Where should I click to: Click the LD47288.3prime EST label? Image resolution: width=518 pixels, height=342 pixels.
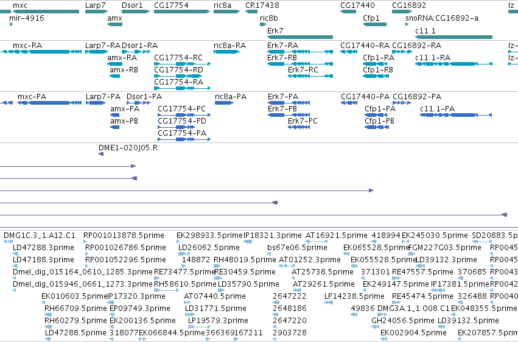pos(43,248)
